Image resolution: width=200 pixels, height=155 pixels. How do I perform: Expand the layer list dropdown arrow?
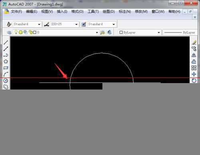pyautogui.click(x=97, y=32)
